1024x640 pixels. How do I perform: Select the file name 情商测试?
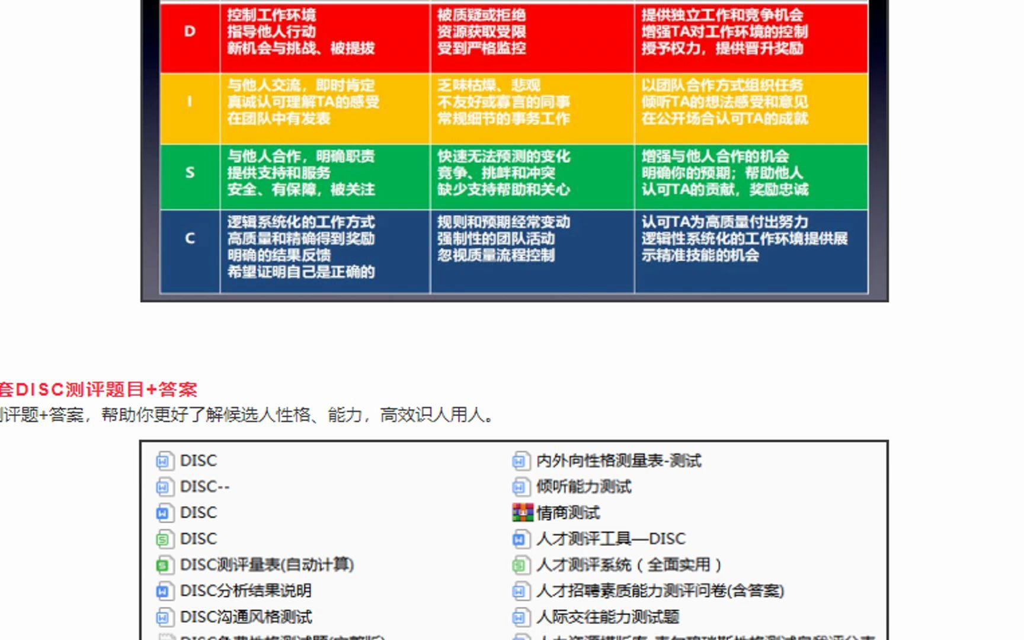coord(568,513)
